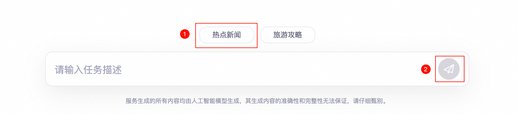The image size is (518, 114).
Task: Send the task description via plane icon
Action: point(449,69)
